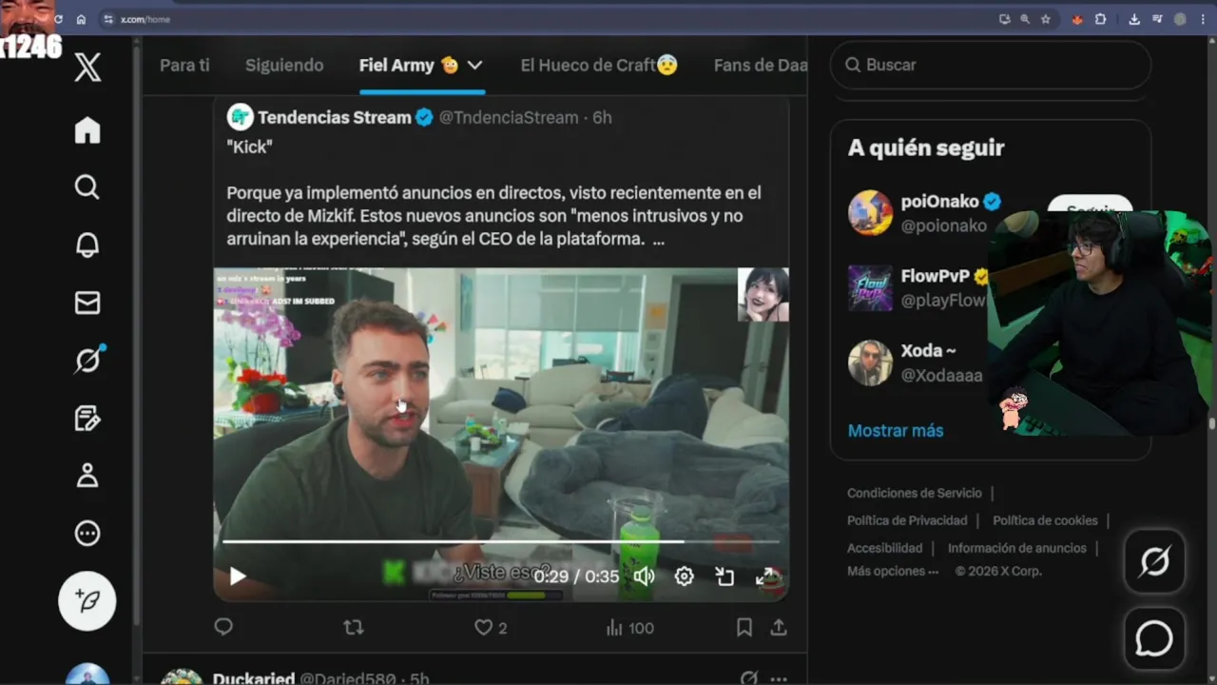Click Mostrar más link
The image size is (1217, 685).
[x=896, y=430]
